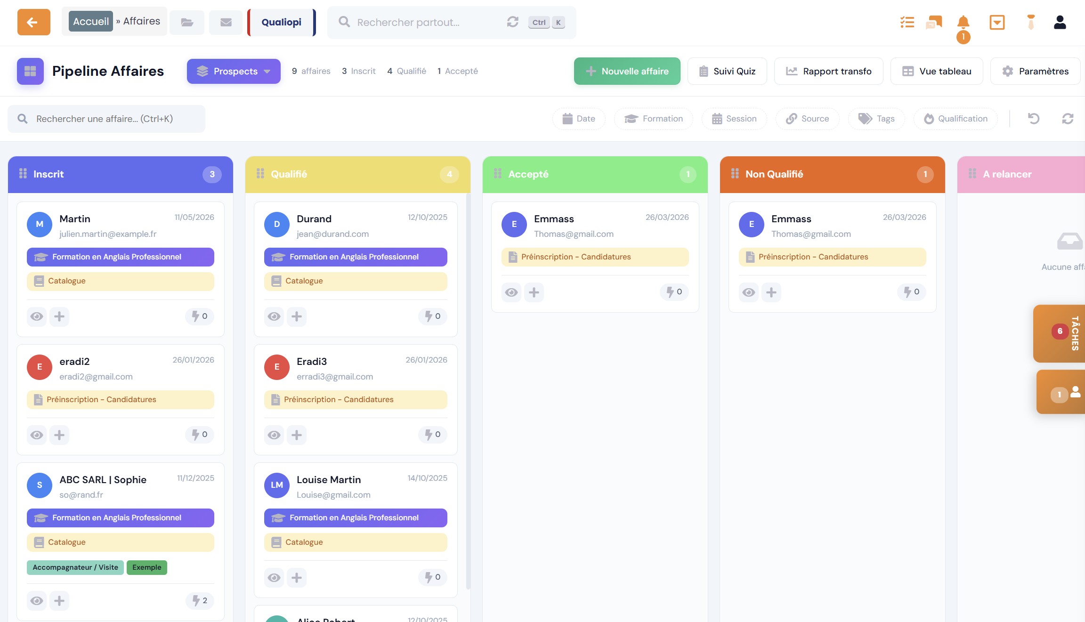The height and width of the screenshot is (622, 1085).
Task: Click the user profile icon
Action: pos(1060,22)
